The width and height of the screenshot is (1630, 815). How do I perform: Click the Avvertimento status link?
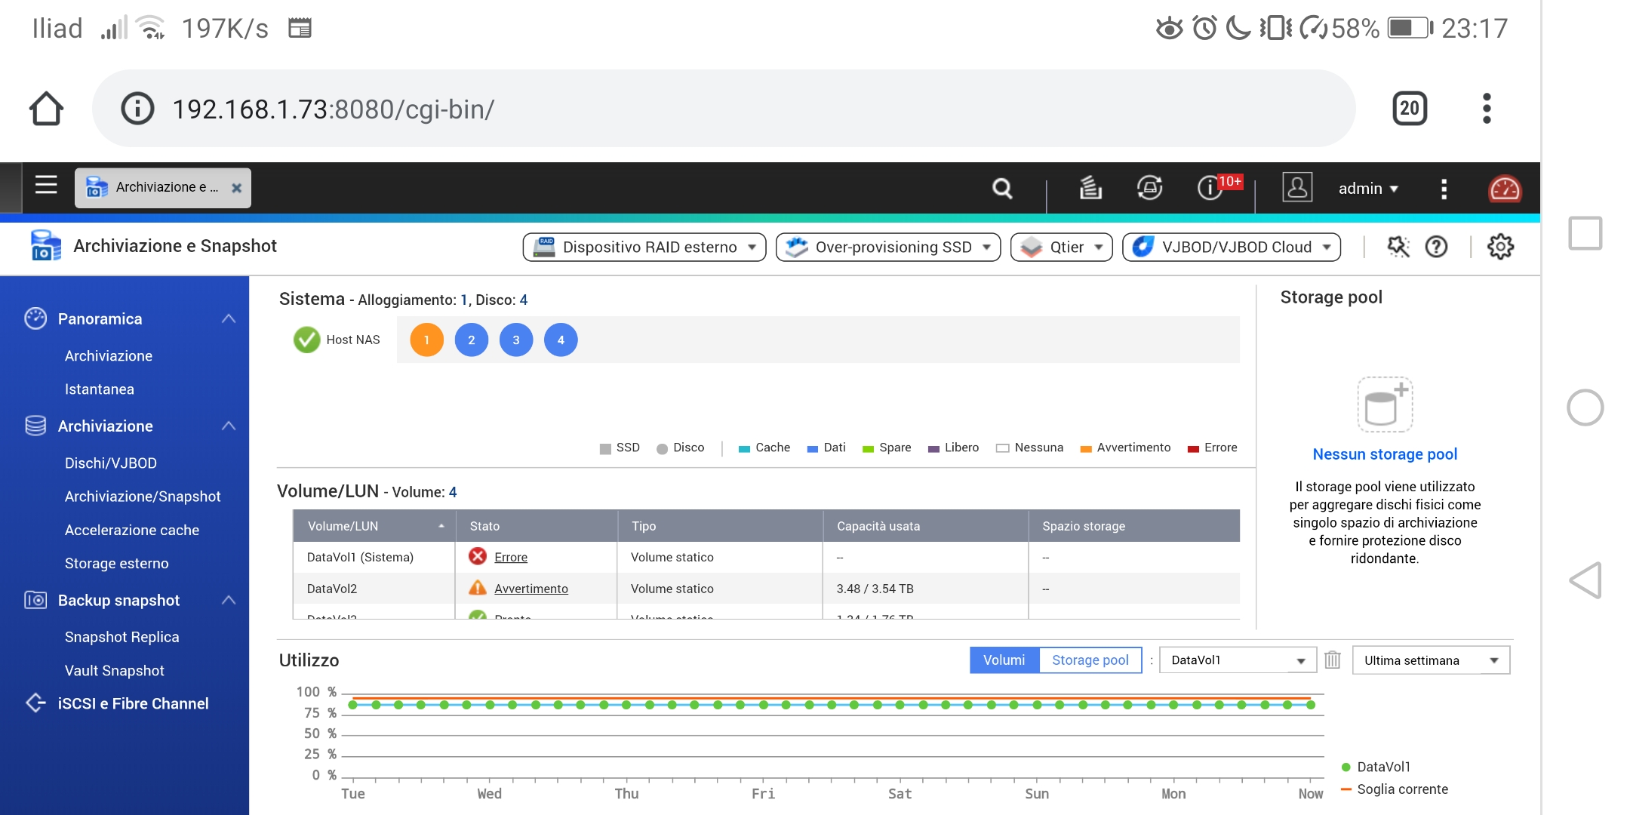point(531,589)
